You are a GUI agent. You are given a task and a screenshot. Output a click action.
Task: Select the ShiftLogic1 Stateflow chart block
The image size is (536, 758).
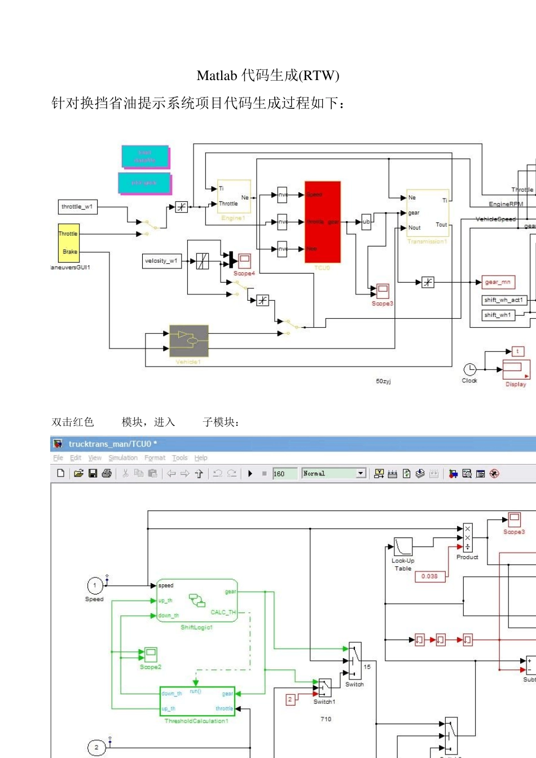197,600
